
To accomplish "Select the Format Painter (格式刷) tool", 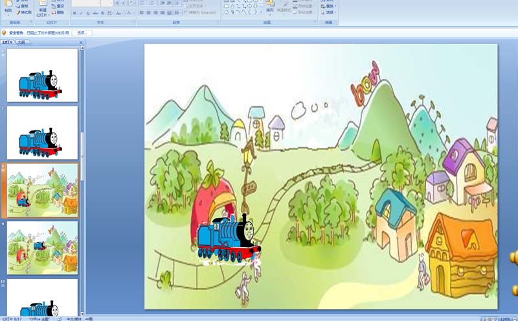I will [x=23, y=12].
